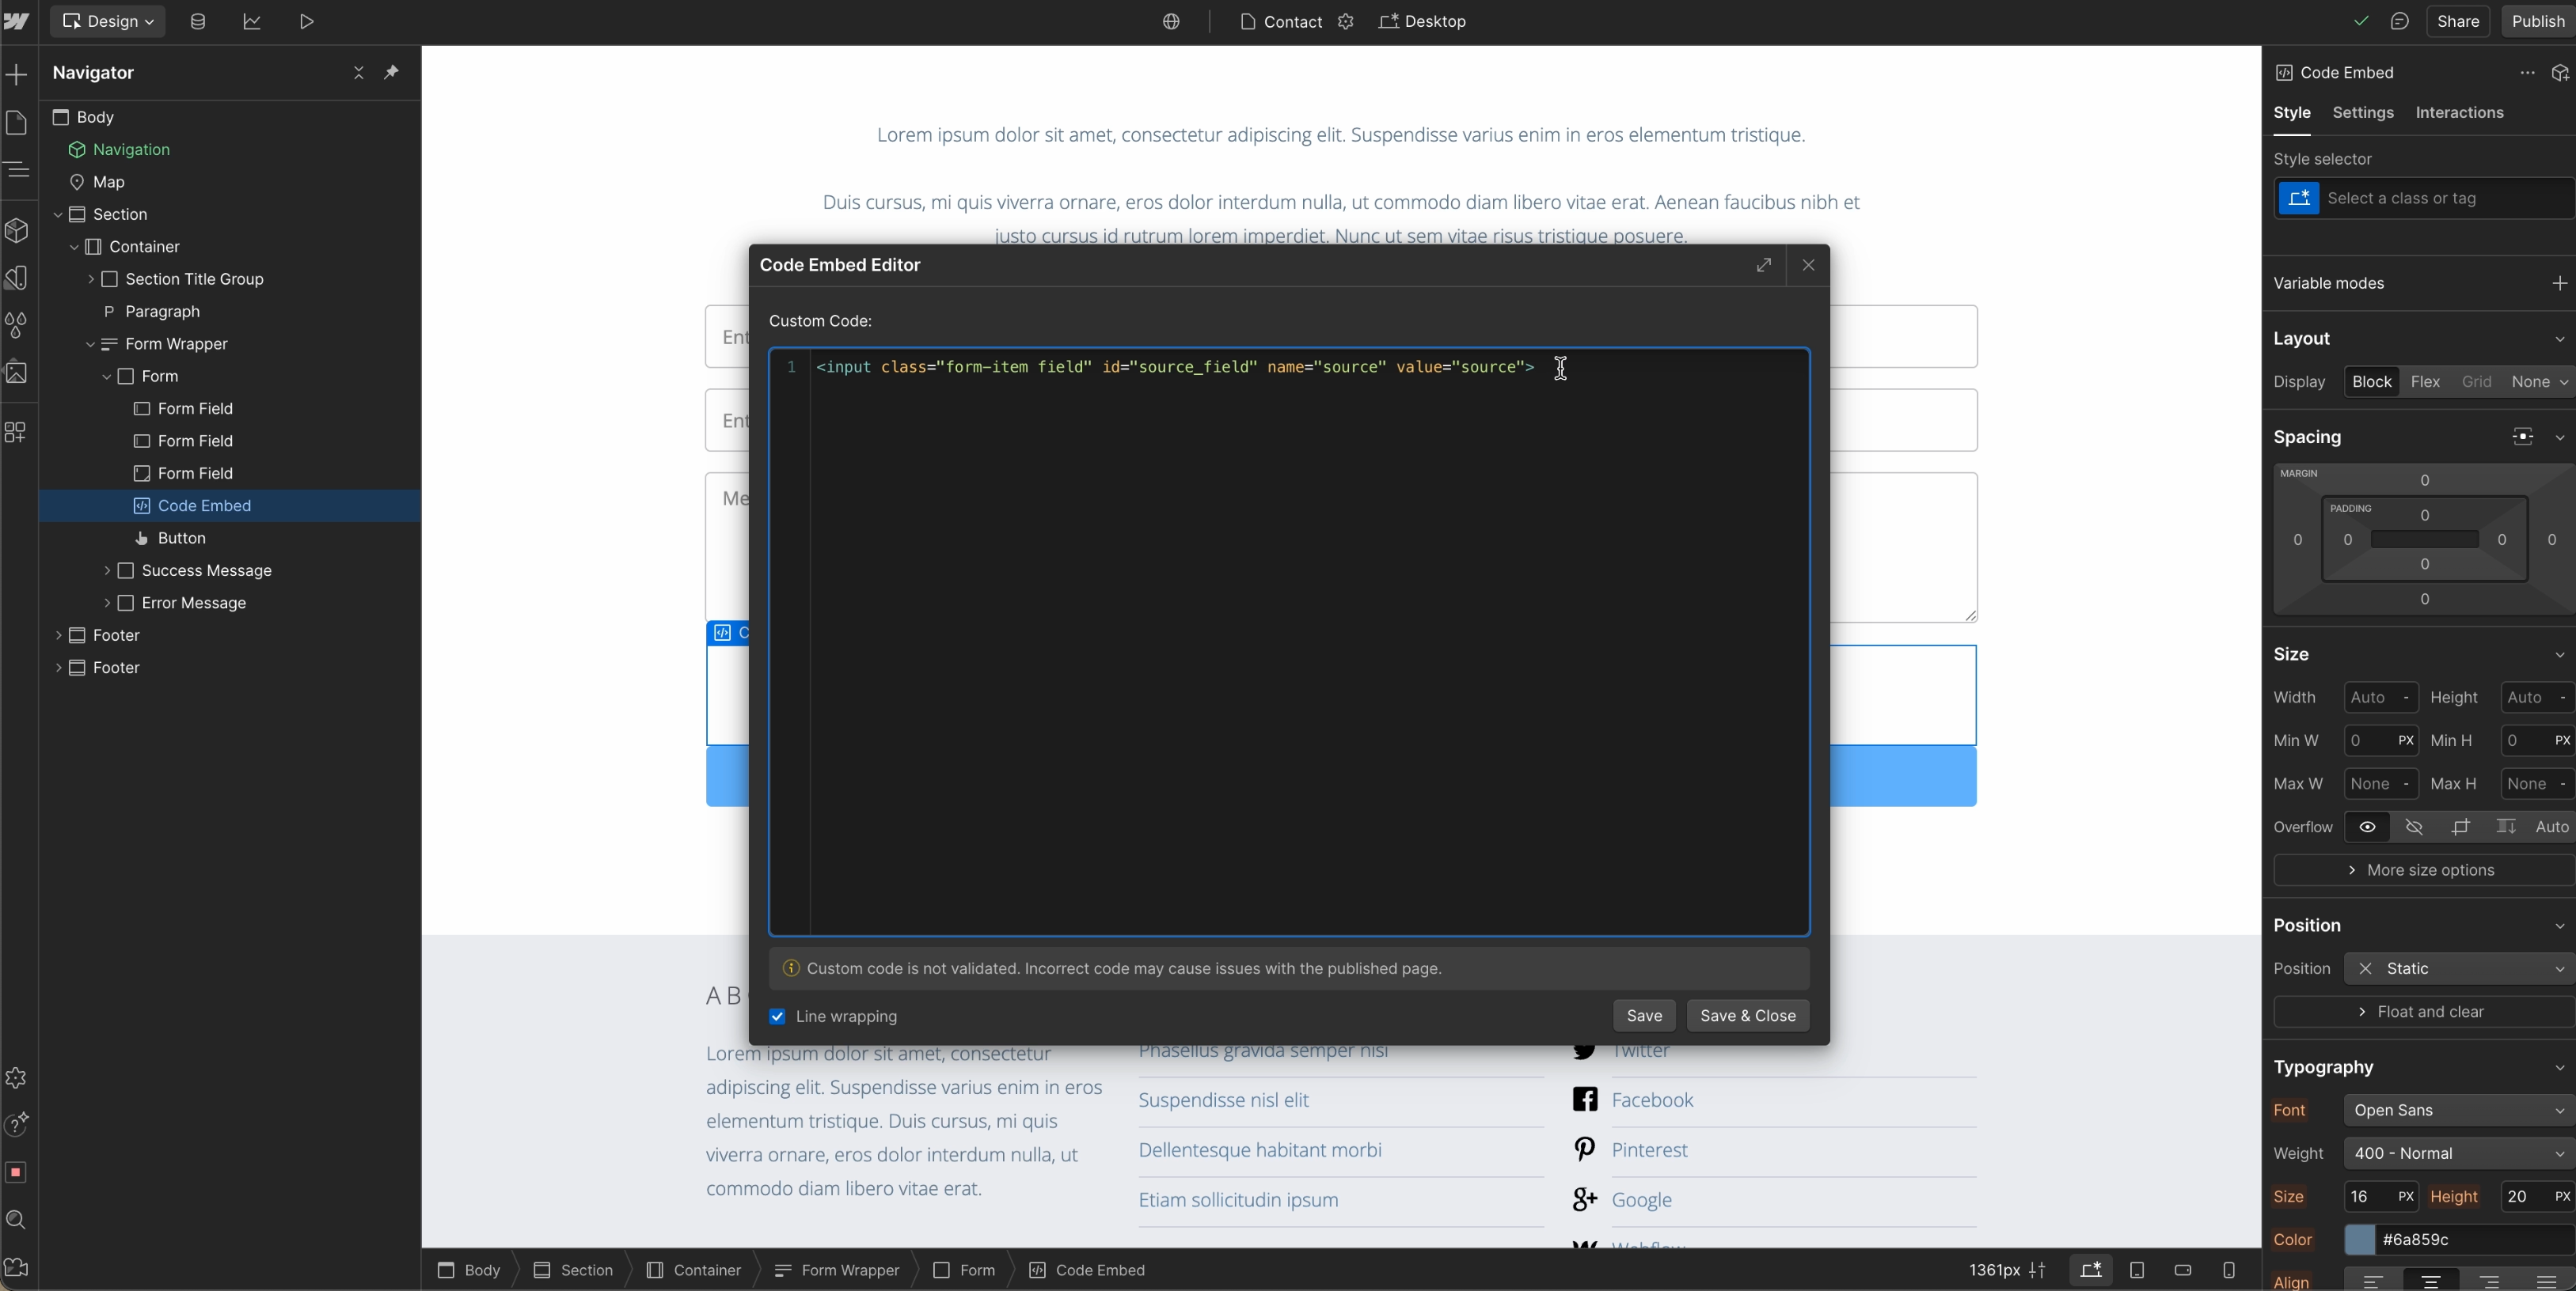Set Display to Flex
This screenshot has width=2576, height=1291.
(x=2425, y=382)
